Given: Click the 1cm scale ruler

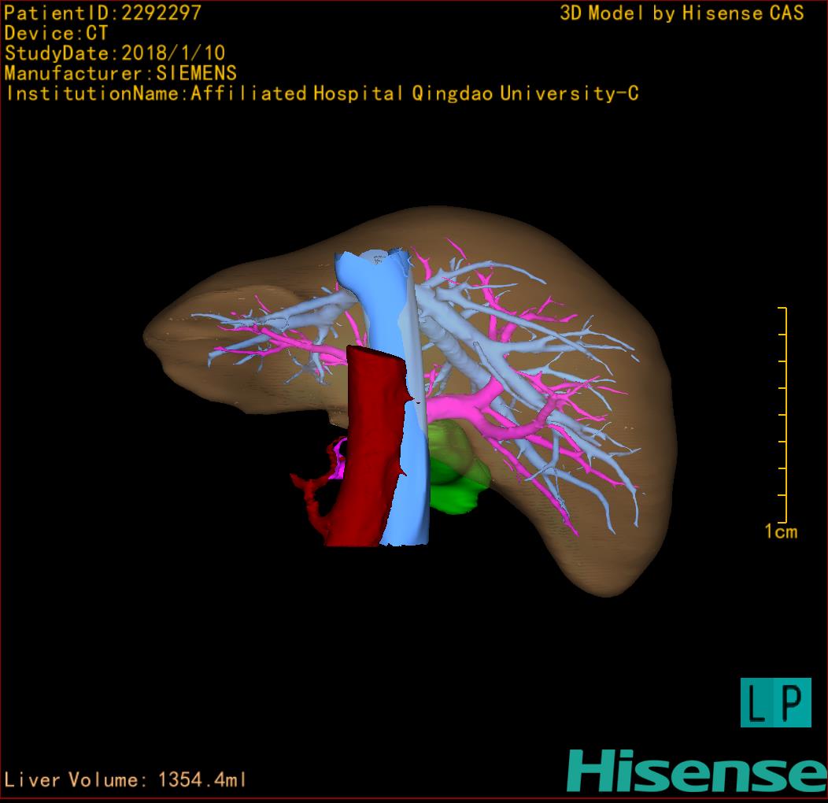Looking at the screenshot, I should (x=782, y=415).
